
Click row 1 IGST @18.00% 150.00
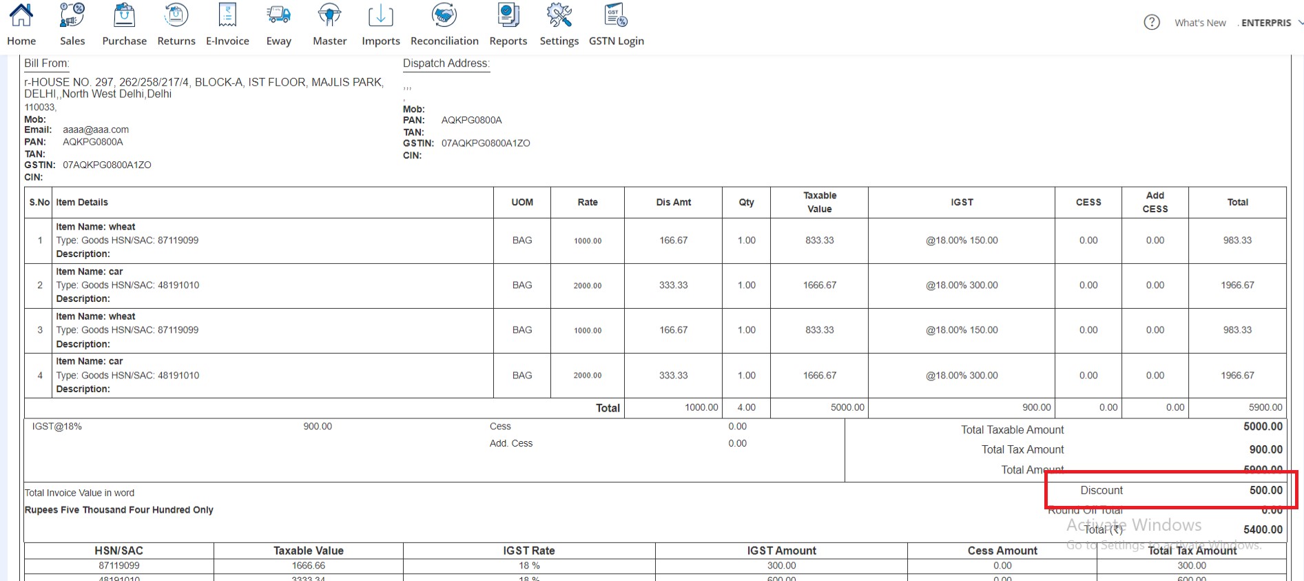962,241
